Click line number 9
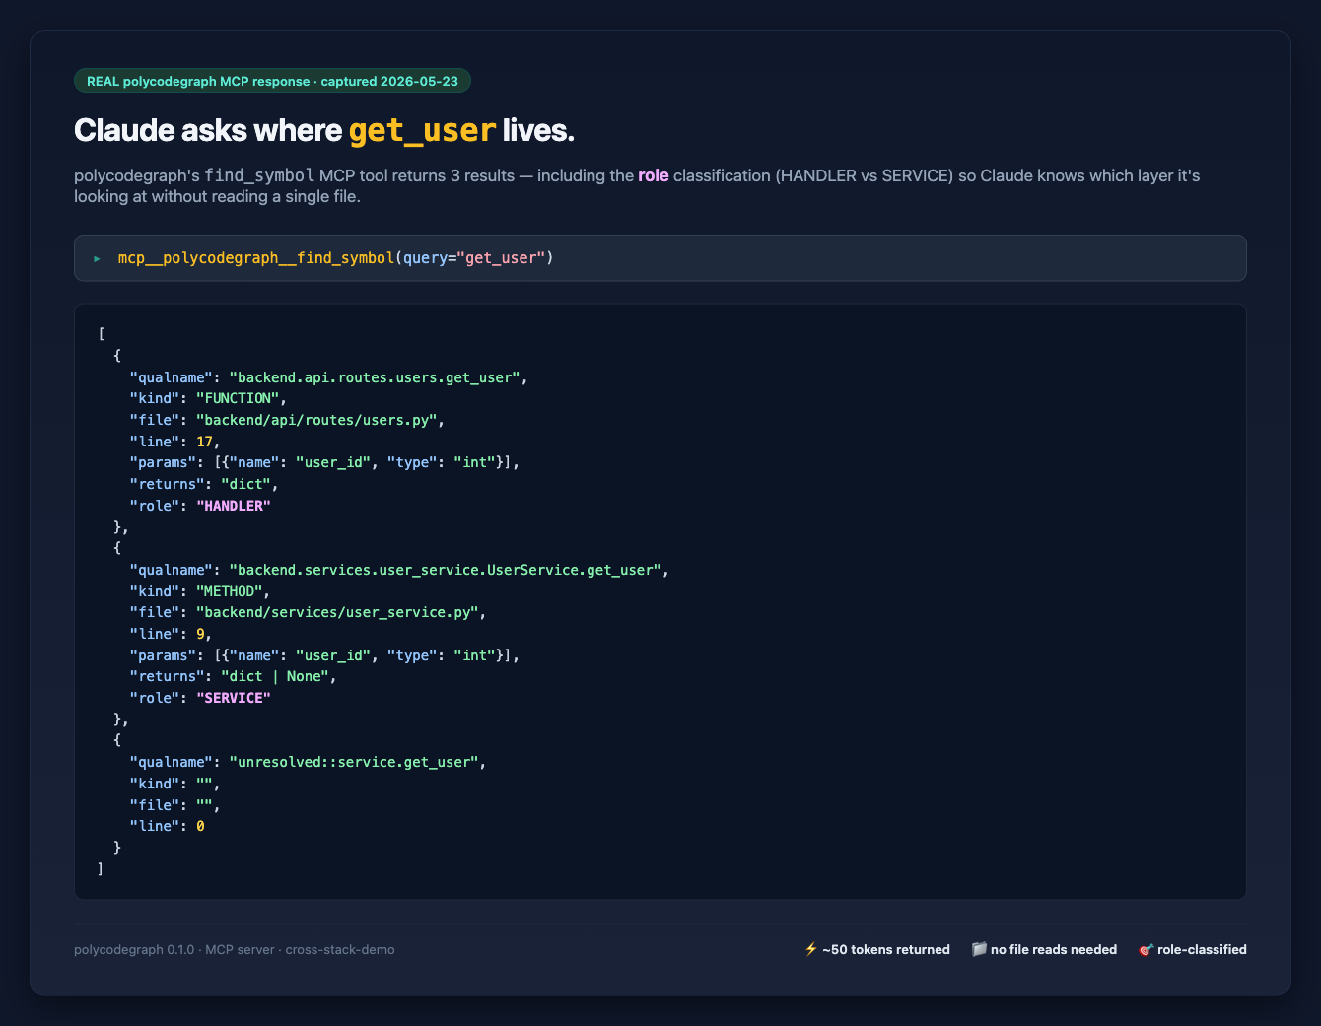Image resolution: width=1321 pixels, height=1026 pixels. (x=200, y=634)
